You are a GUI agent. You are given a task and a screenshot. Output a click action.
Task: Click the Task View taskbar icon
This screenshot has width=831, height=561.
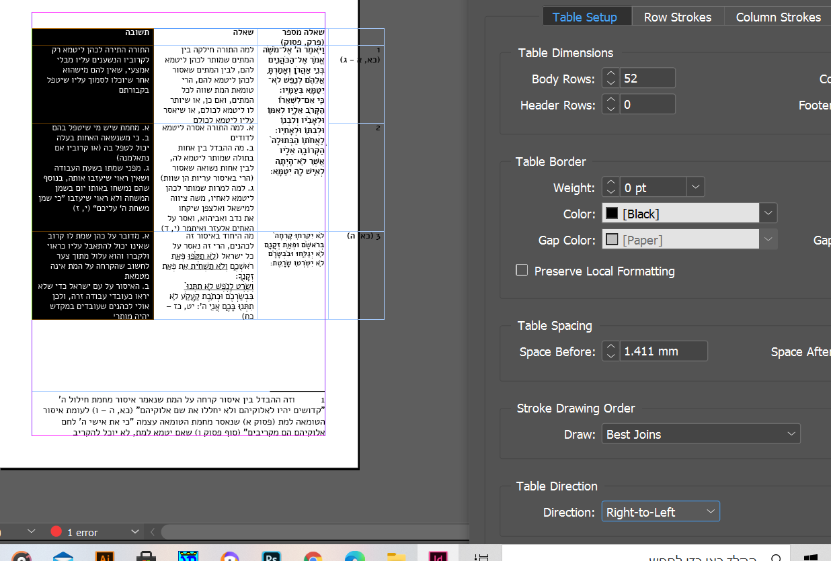tap(481, 556)
